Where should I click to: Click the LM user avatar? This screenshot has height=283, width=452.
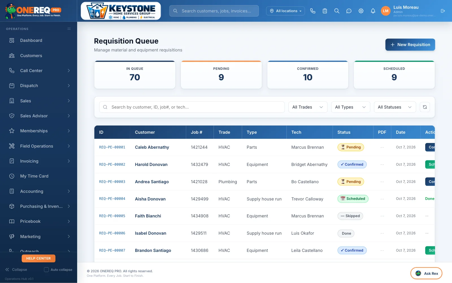coord(386,11)
